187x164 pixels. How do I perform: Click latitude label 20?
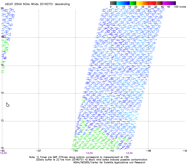pyautogui.click(x=2, y=8)
